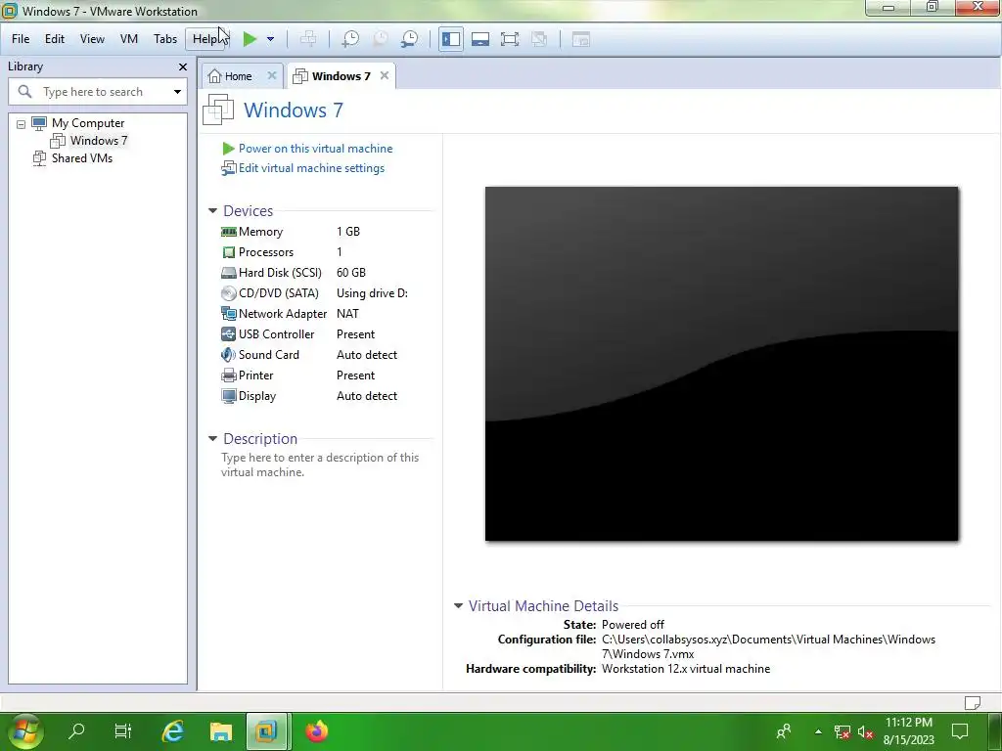Select Windows 7 in the Library tree
Screen dimensions: 1002x751
[x=99, y=141]
